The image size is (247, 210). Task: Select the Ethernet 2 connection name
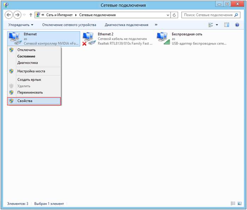pos(105,34)
